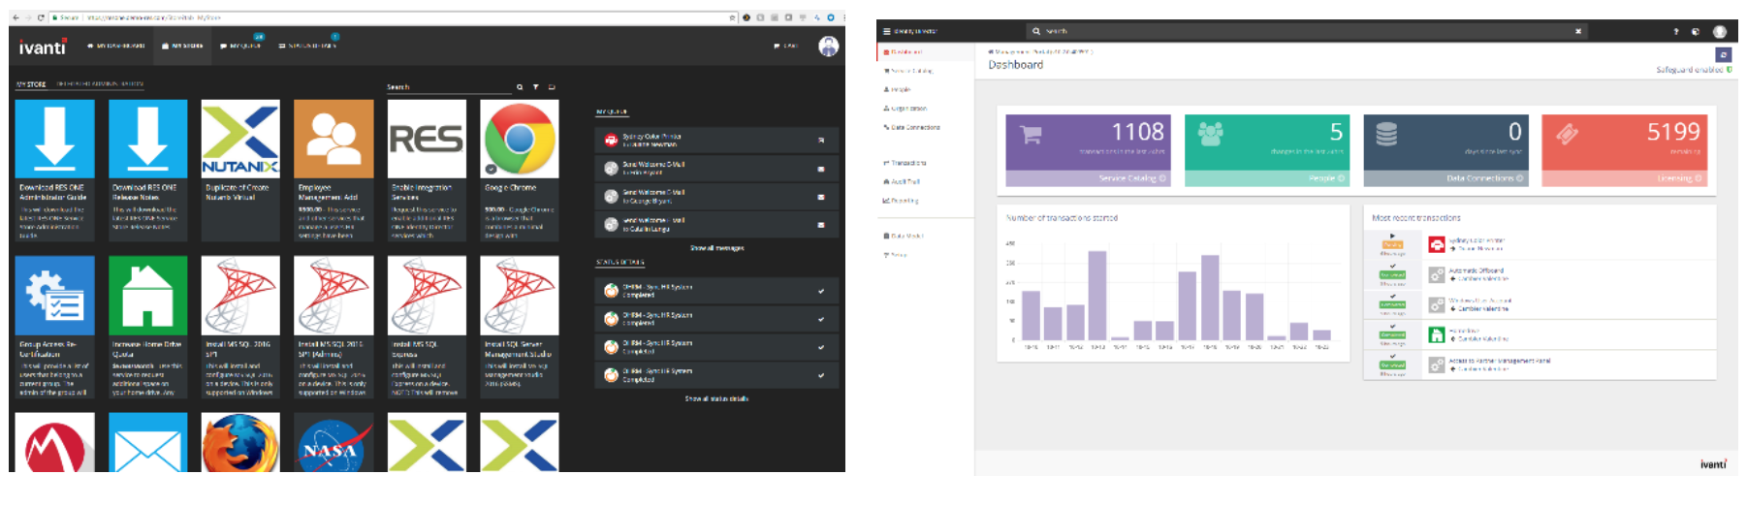Open Licensing link on red card
This screenshot has height=507, width=1747.
click(1679, 178)
